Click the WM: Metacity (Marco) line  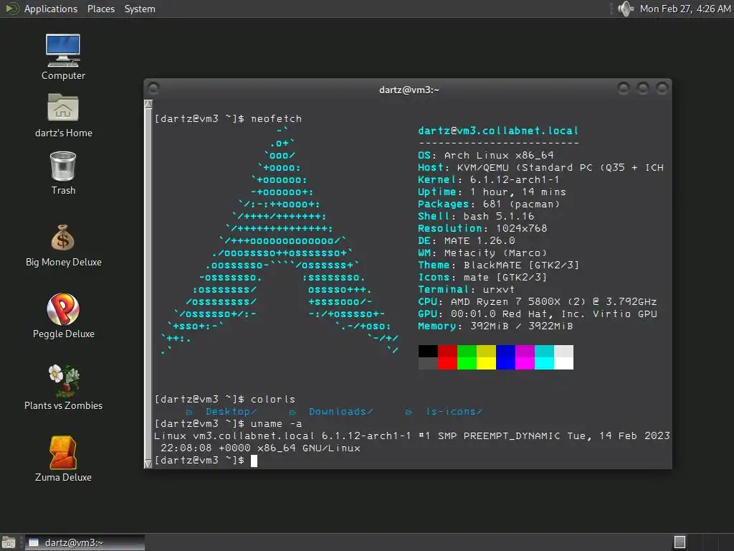pos(482,253)
